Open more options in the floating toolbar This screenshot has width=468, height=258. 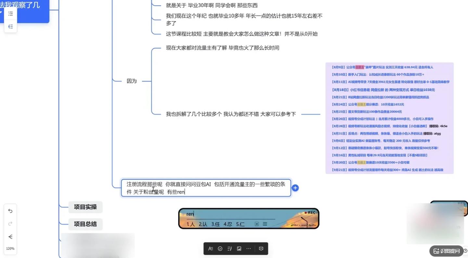tap(249, 249)
